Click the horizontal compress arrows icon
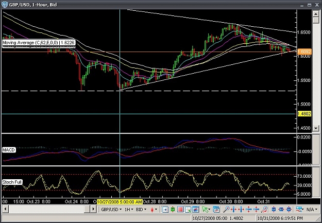 233,210
